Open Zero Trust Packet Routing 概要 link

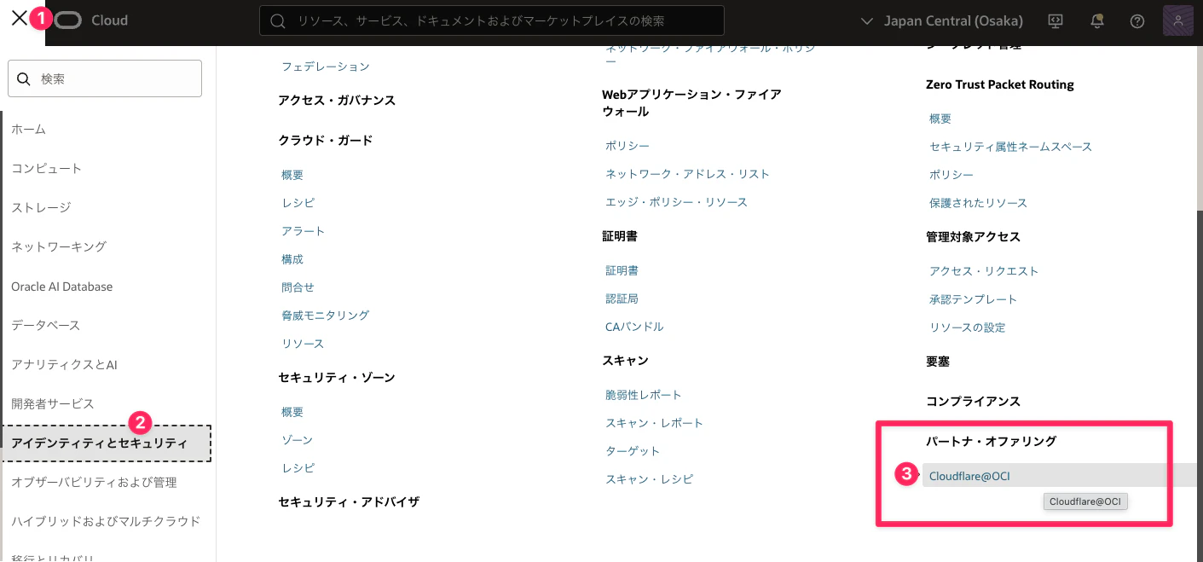[x=940, y=119]
